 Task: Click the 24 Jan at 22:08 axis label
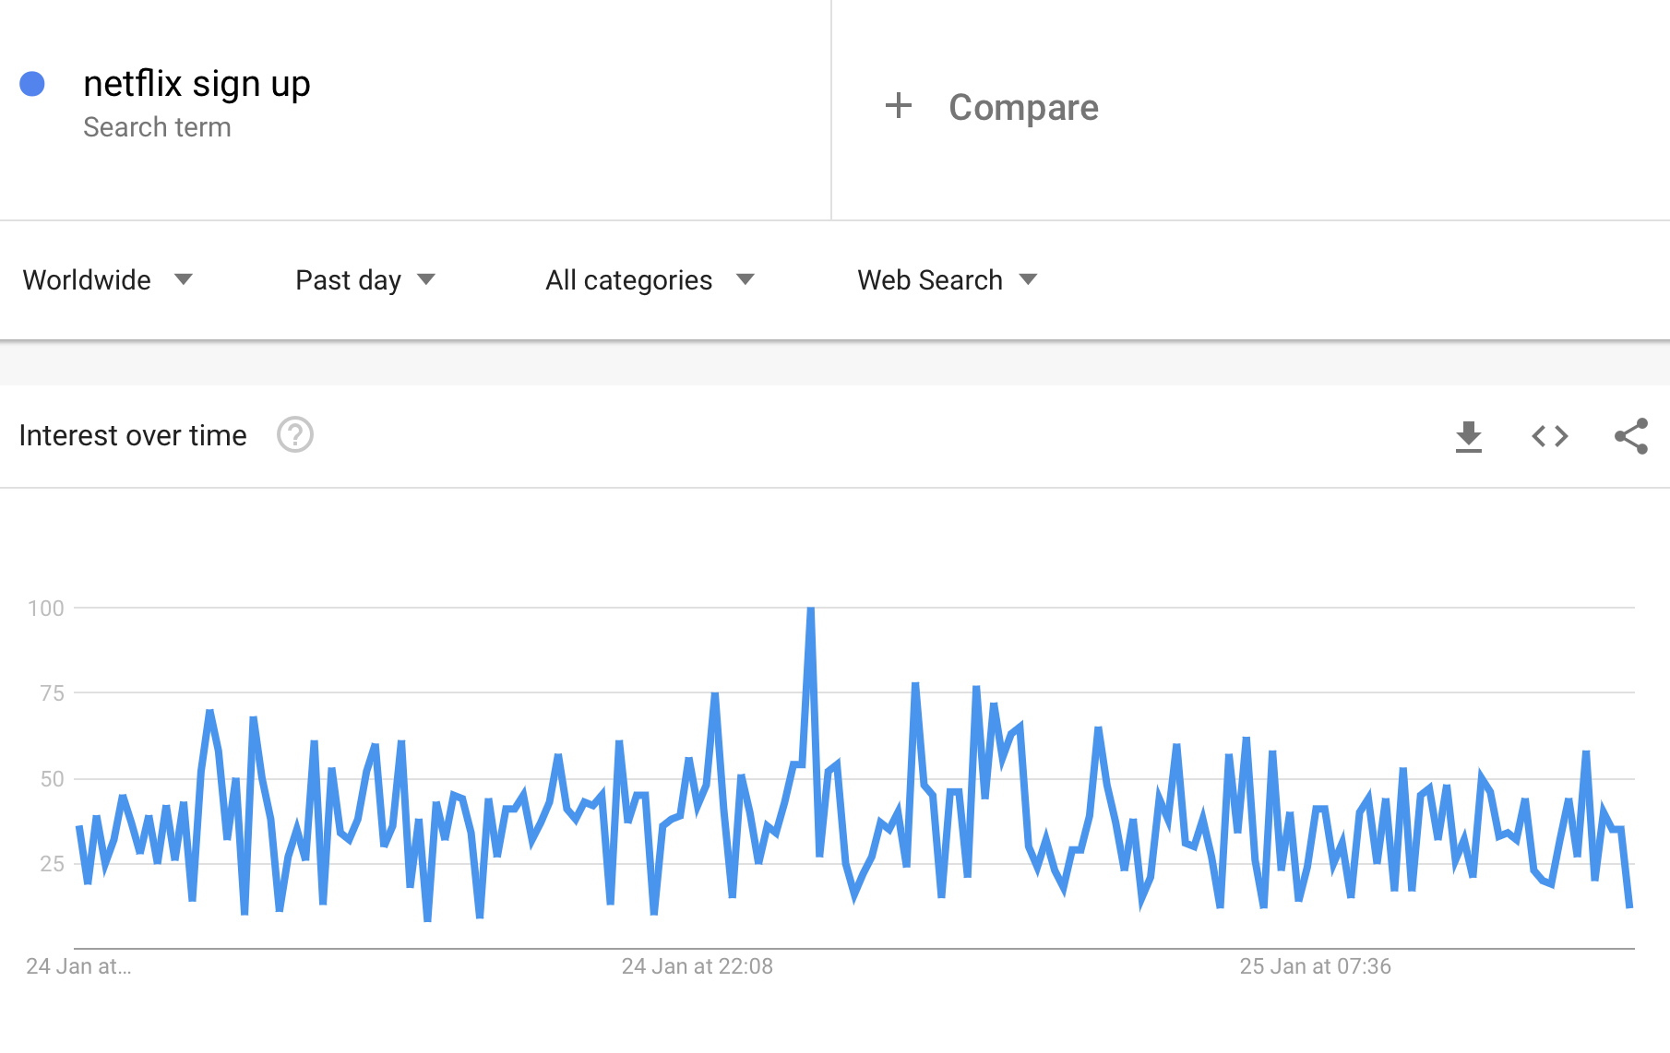(x=698, y=966)
